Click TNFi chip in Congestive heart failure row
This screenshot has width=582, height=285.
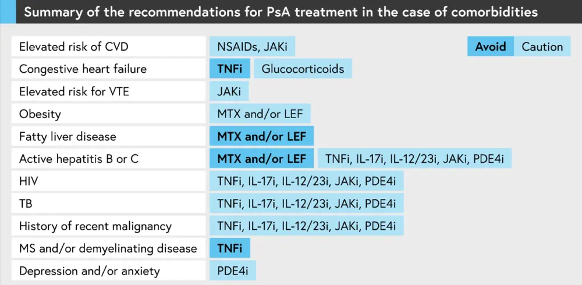coord(230,69)
